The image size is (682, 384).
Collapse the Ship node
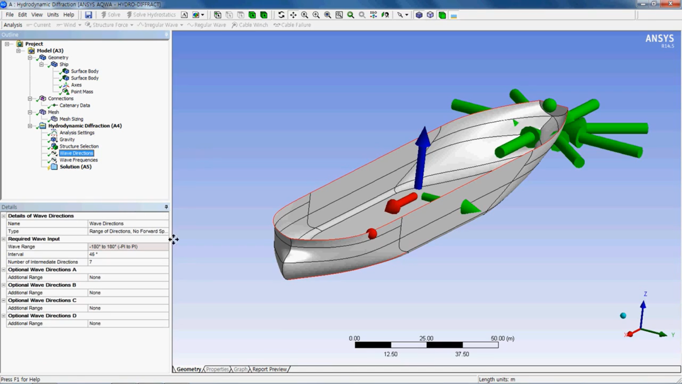click(x=41, y=64)
